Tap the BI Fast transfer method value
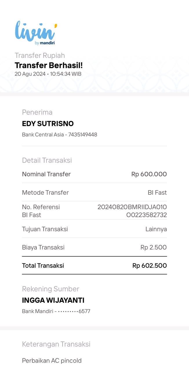Screen dimensions: 189x371 pos(157,192)
